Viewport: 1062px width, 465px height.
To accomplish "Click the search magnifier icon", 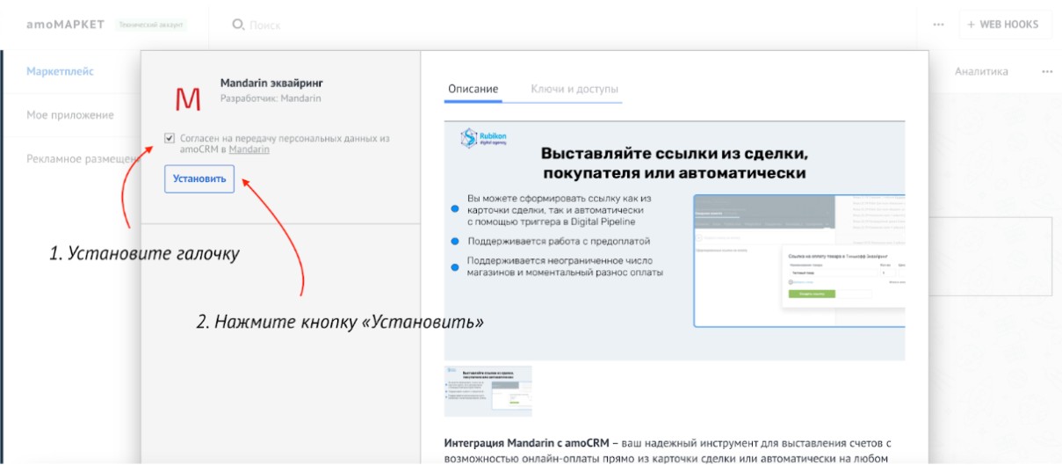I will 238,25.
